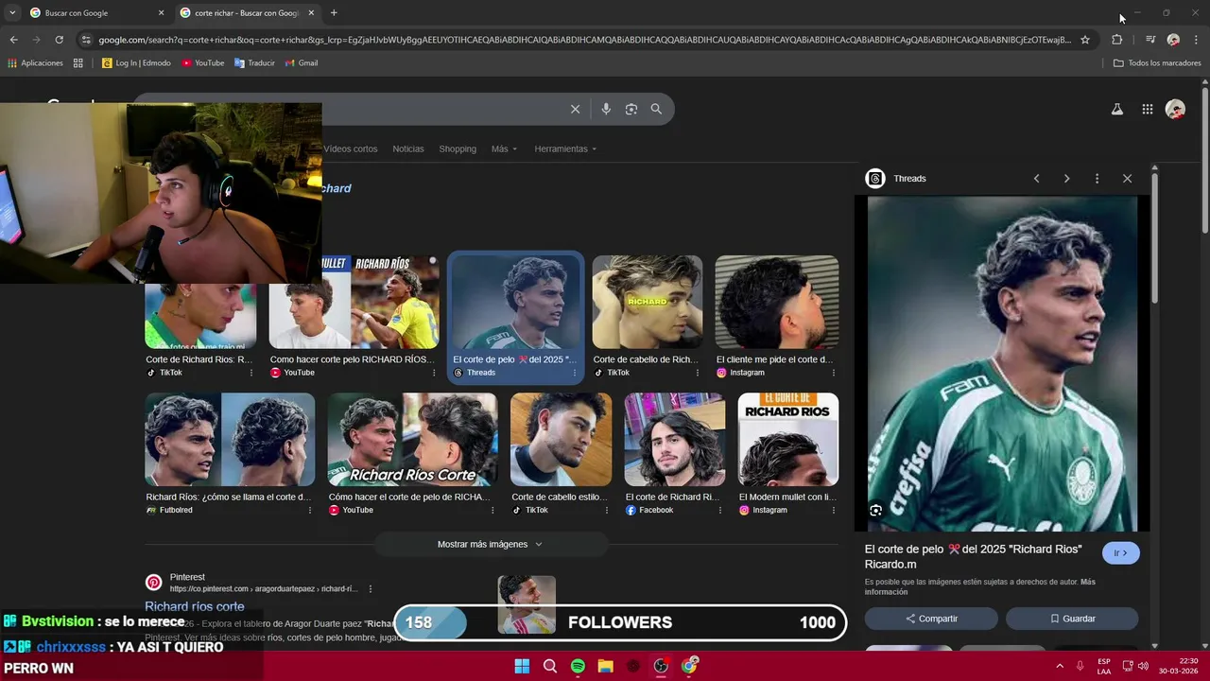Click 'Compartir' button
1210x681 pixels.
[x=931, y=619]
